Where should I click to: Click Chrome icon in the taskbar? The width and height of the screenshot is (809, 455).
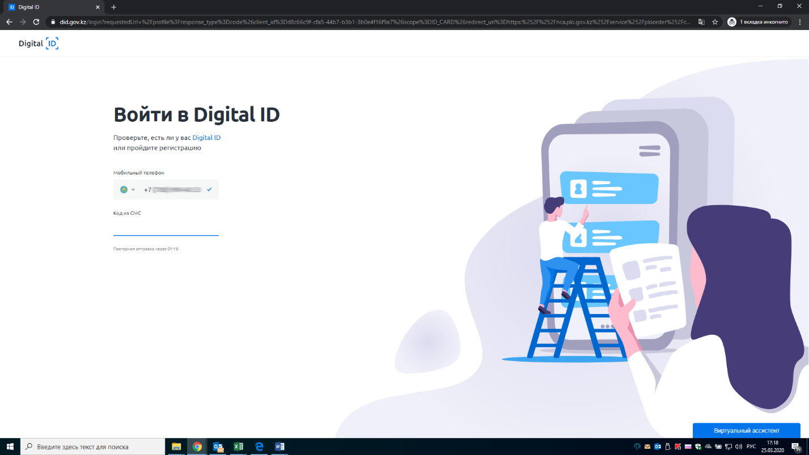197,447
